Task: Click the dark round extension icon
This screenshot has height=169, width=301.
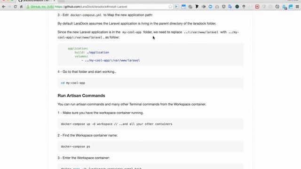Action: [x=237, y=7]
